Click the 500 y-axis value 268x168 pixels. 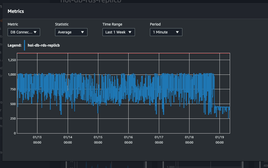(x=13, y=104)
